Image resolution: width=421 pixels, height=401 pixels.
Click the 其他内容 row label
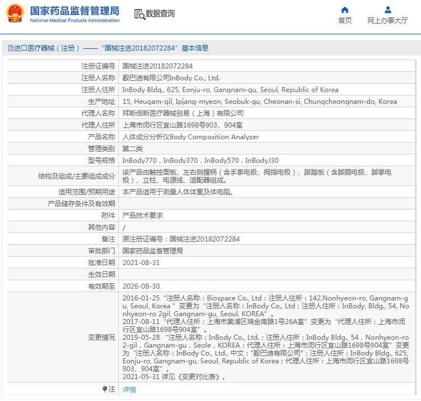click(x=101, y=227)
